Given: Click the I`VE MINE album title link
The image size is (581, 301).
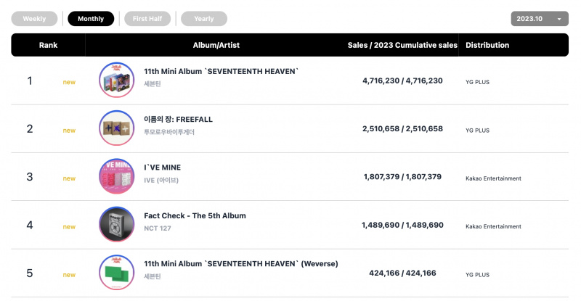Looking at the screenshot, I should click(x=162, y=168).
